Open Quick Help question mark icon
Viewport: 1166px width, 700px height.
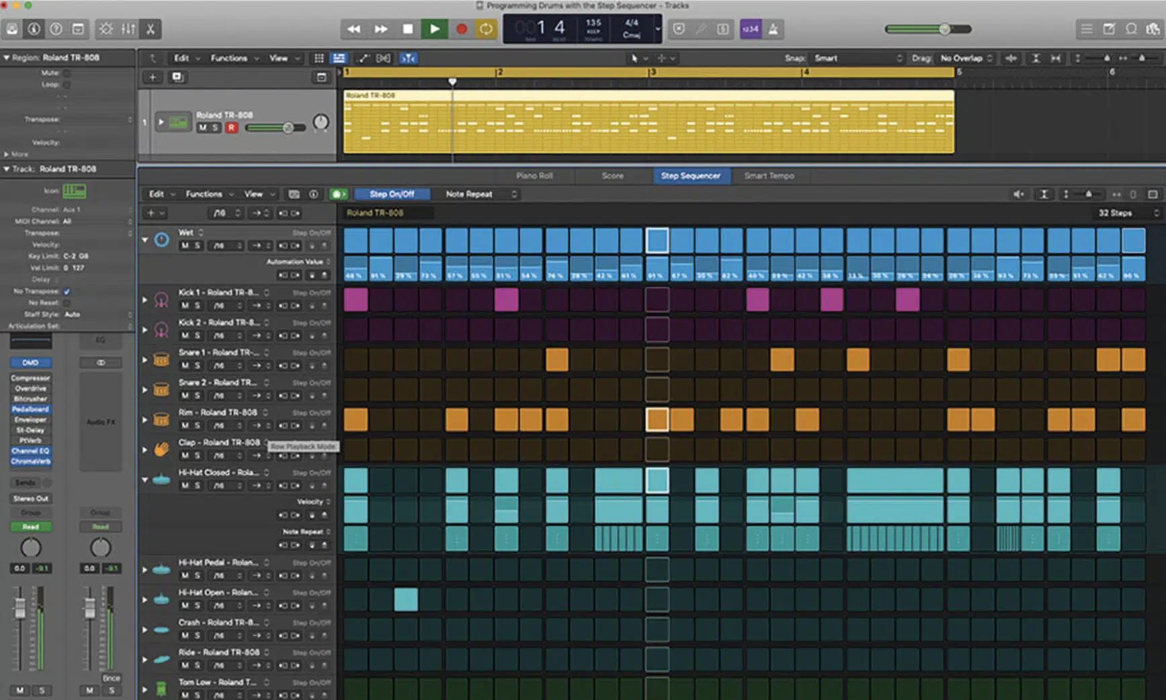pyautogui.click(x=56, y=29)
